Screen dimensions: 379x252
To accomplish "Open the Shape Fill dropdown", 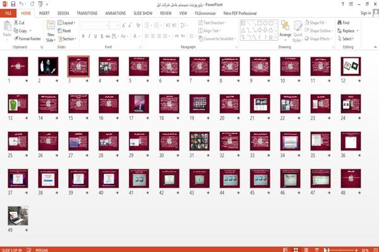I will [x=315, y=23].
